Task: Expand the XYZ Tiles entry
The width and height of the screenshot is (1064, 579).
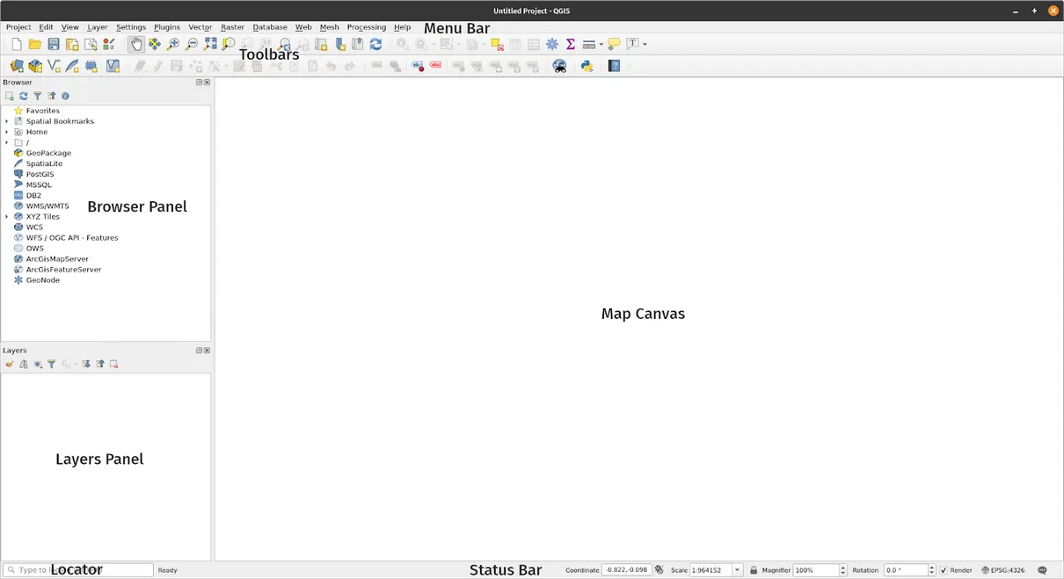Action: pyautogui.click(x=7, y=216)
